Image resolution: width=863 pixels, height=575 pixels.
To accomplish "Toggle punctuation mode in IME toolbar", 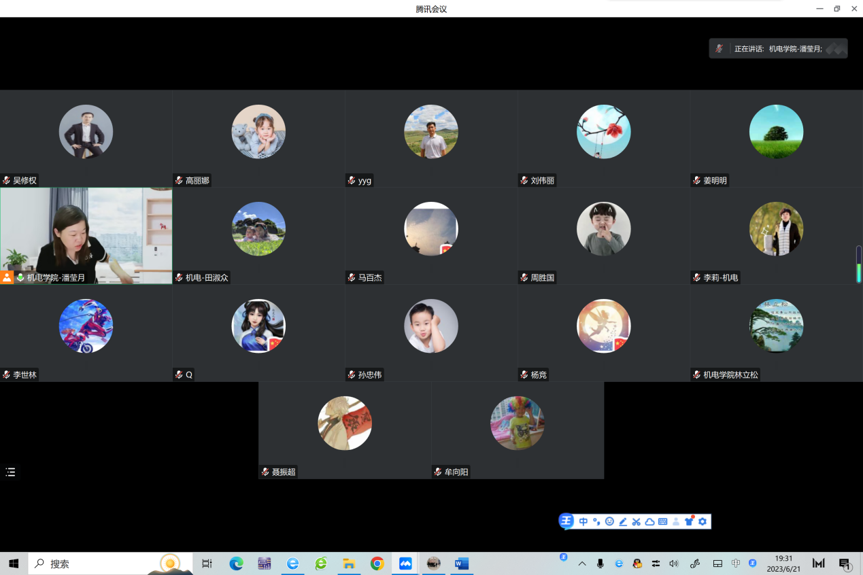I will (596, 521).
